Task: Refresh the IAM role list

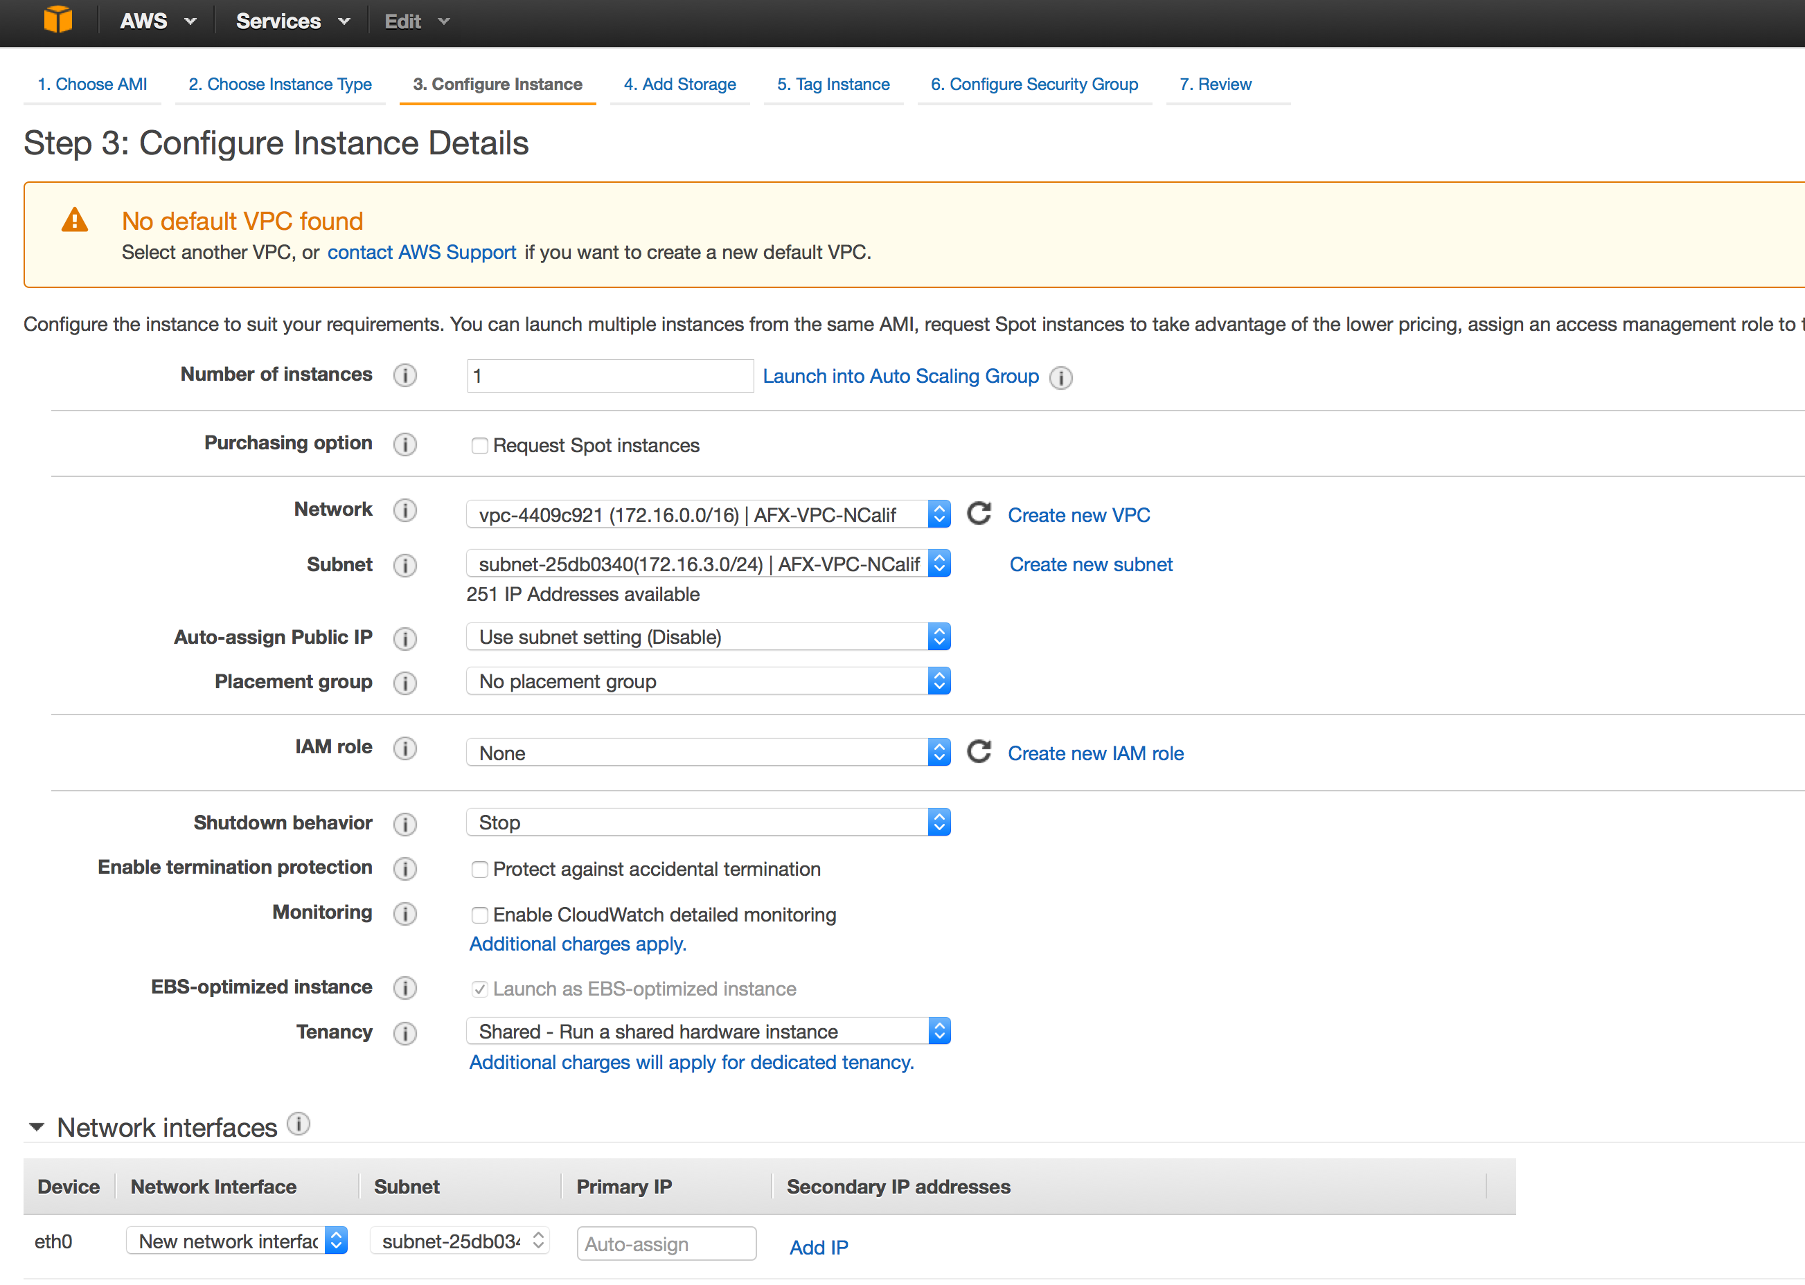Action: [x=979, y=753]
